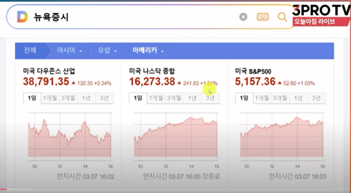Click the 3PRO TV logo
This screenshot has height=193, width=351.
(321, 10)
